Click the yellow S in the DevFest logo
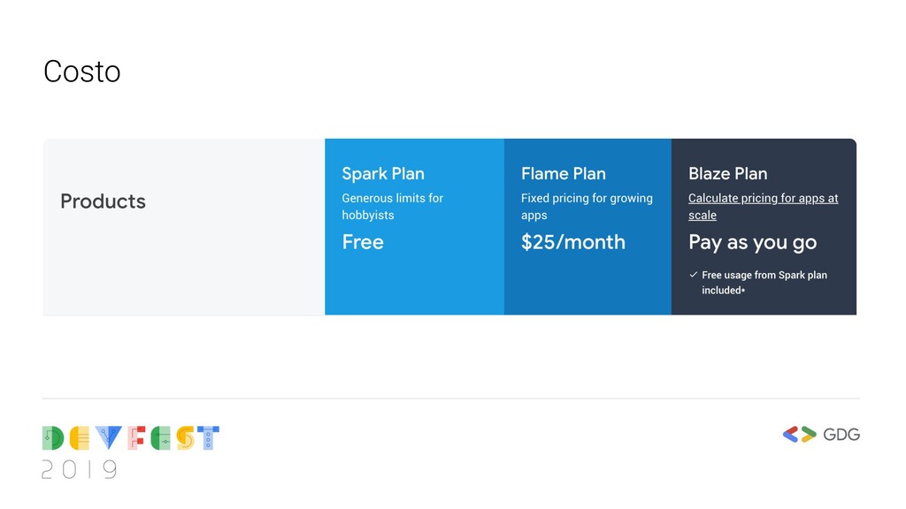This screenshot has width=906, height=509. 185,438
